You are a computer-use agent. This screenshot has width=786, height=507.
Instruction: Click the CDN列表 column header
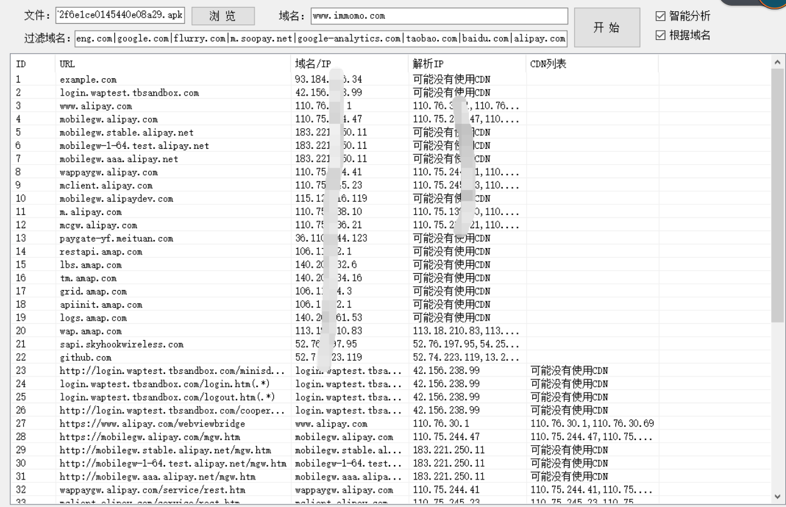(592, 64)
